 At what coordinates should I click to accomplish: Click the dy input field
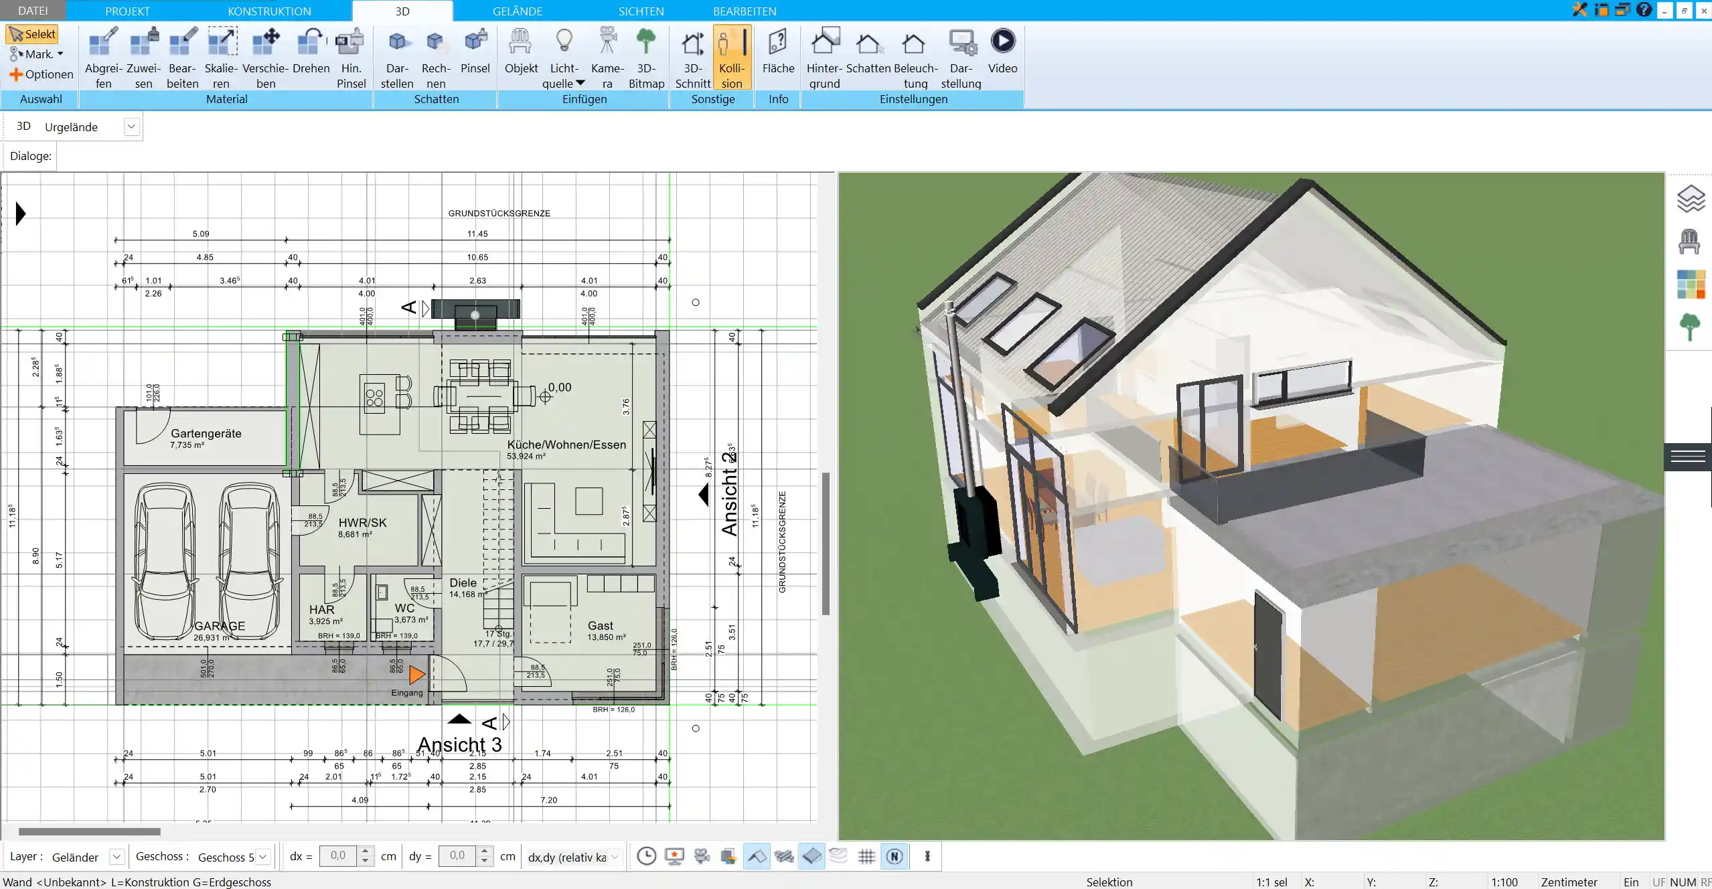pos(458,856)
